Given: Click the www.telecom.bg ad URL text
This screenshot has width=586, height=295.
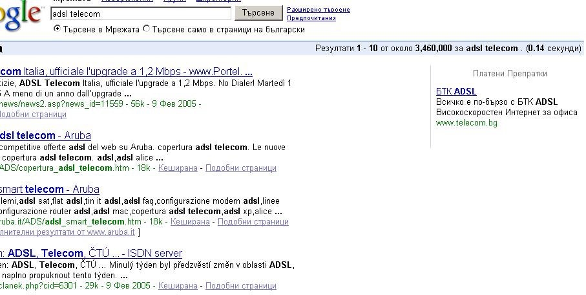Looking at the screenshot, I should [466, 123].
